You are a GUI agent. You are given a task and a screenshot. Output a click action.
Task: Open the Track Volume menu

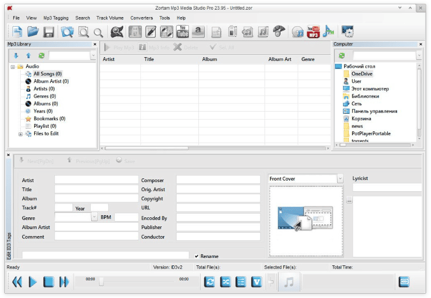pyautogui.click(x=110, y=18)
